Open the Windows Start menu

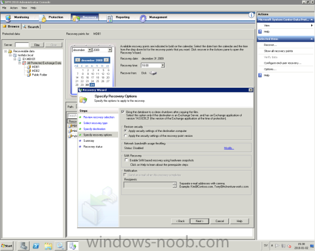coord(7,245)
